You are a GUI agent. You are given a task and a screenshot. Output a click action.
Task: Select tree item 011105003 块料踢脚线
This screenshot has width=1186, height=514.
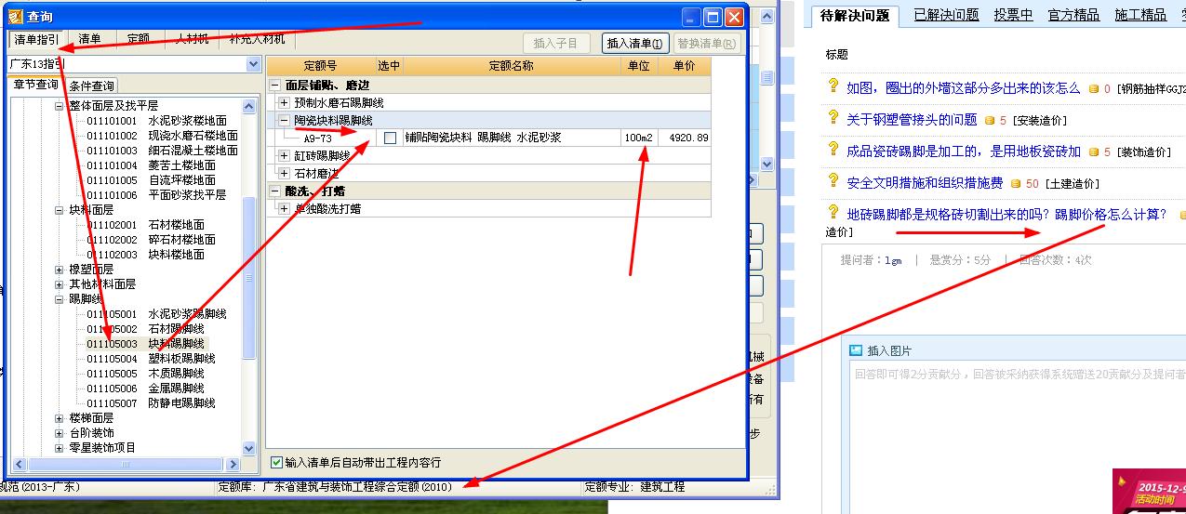147,344
